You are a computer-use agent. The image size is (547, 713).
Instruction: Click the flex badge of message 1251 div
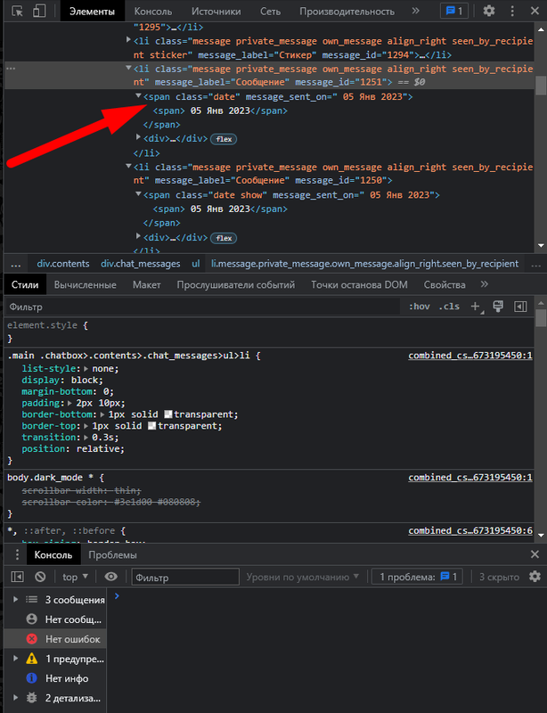(224, 139)
